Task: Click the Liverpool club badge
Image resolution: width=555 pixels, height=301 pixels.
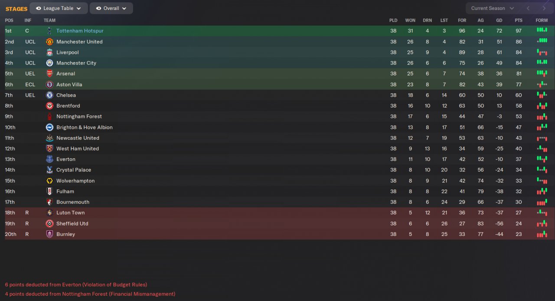Action: 49,52
